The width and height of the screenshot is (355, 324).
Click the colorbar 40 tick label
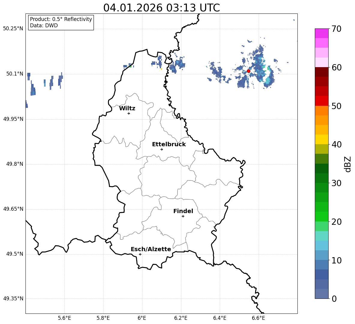tap(336, 144)
